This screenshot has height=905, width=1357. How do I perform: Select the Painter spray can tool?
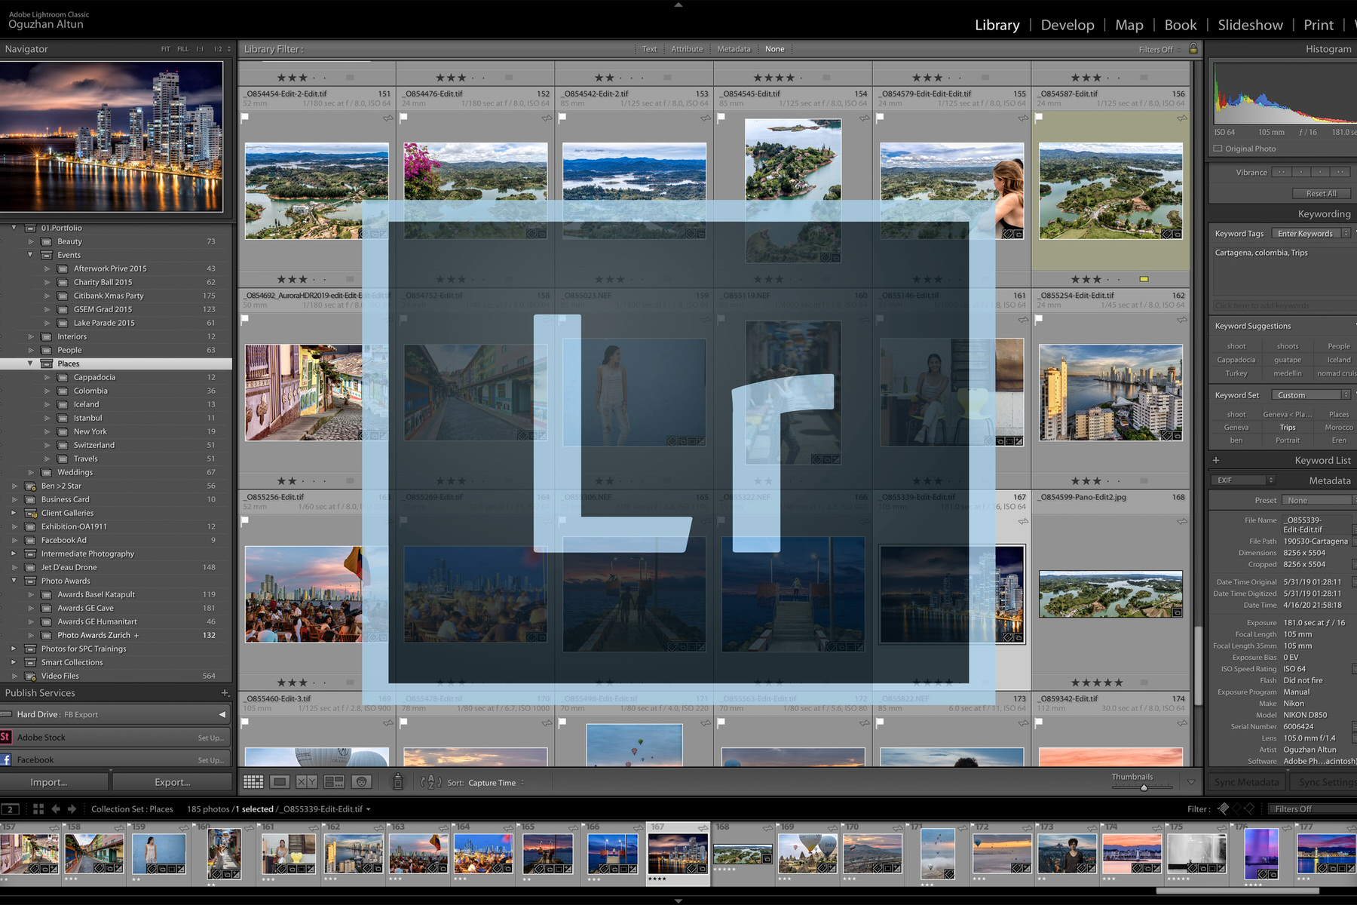pyautogui.click(x=398, y=781)
